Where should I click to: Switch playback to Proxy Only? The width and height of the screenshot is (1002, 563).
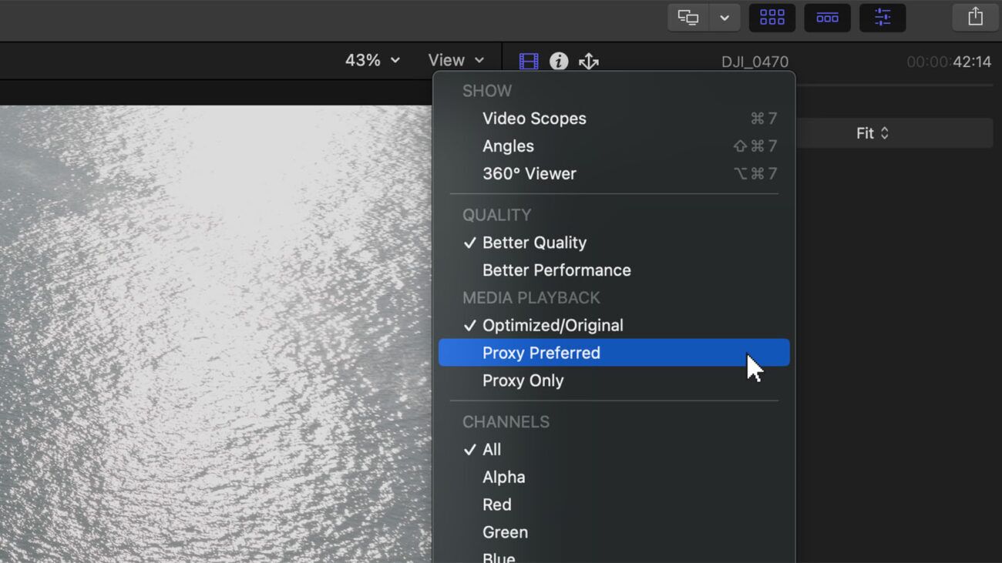[523, 380]
